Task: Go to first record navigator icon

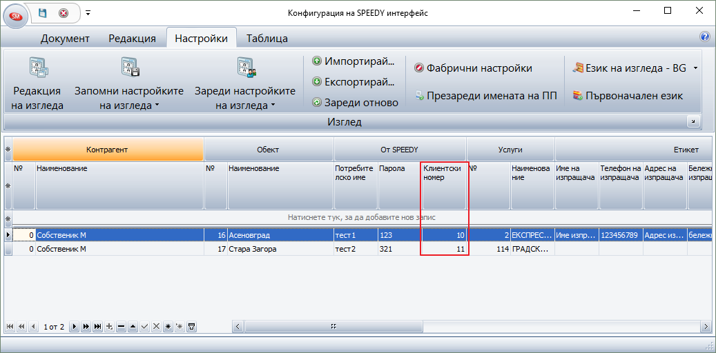Action: [x=10, y=327]
